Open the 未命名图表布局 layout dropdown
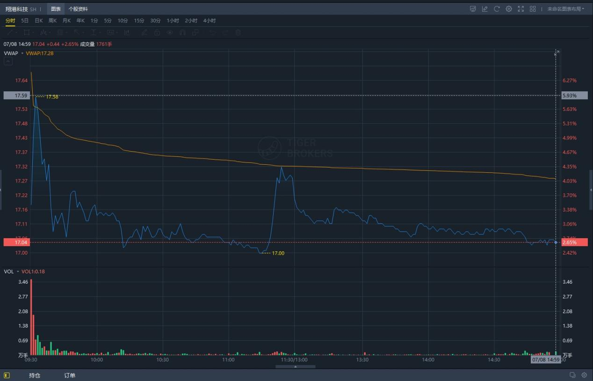Image resolution: width=593 pixels, height=381 pixels. [565, 9]
